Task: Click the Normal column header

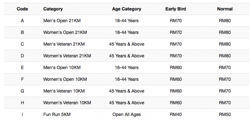Action: click(225, 9)
